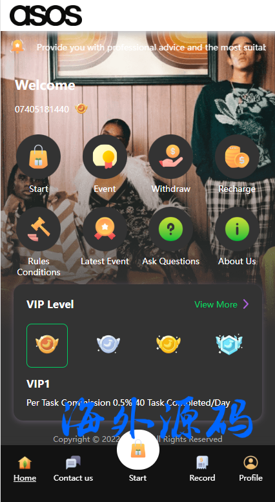275x502 pixels.
Task: Click the notification bell icon
Action: [17, 47]
